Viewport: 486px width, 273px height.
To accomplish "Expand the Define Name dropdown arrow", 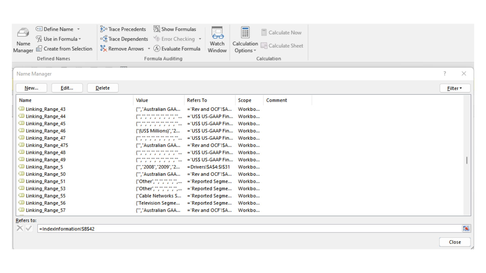I will click(x=78, y=29).
